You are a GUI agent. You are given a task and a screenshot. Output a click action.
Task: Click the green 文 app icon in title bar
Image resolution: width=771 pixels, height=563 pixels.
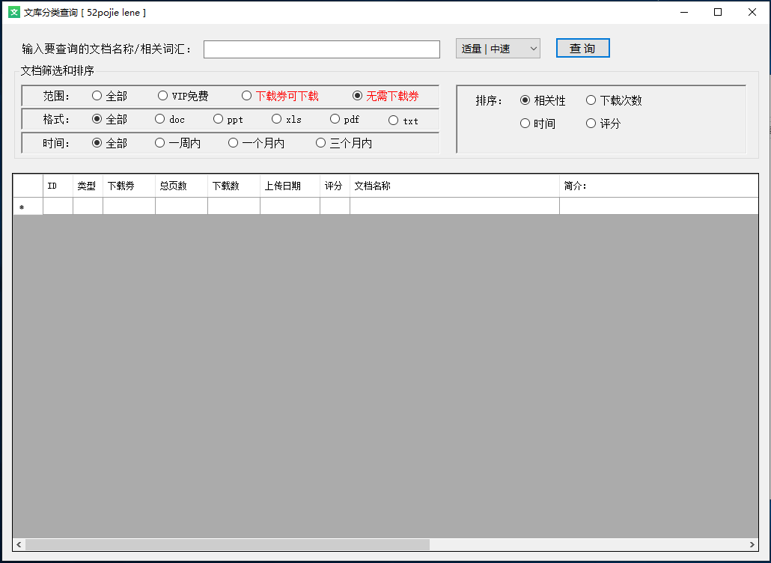tap(14, 12)
